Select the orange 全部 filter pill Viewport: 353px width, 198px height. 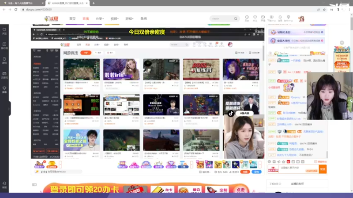[86, 53]
